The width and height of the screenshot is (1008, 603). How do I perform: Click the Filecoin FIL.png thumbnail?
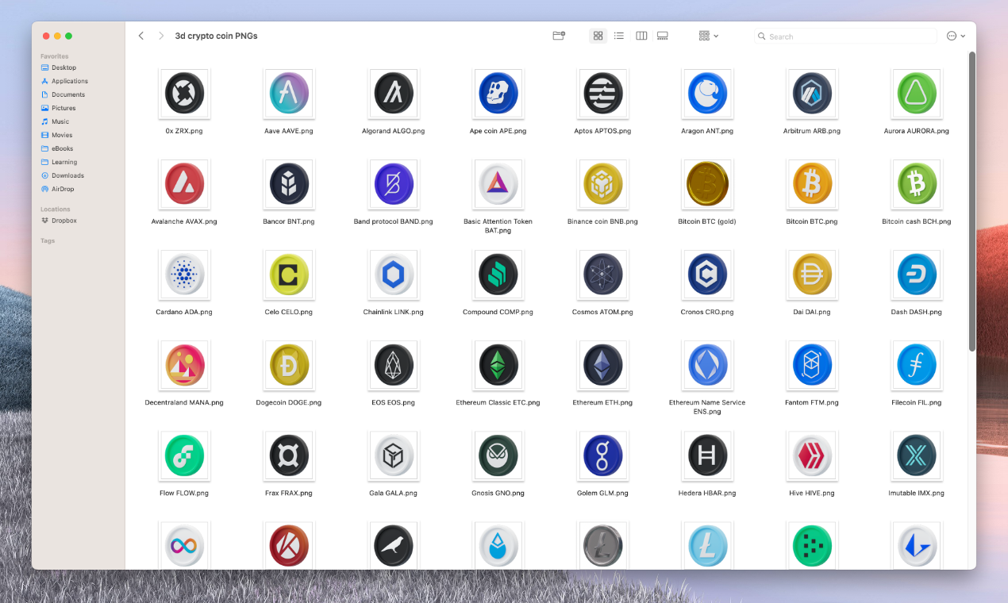pos(917,365)
